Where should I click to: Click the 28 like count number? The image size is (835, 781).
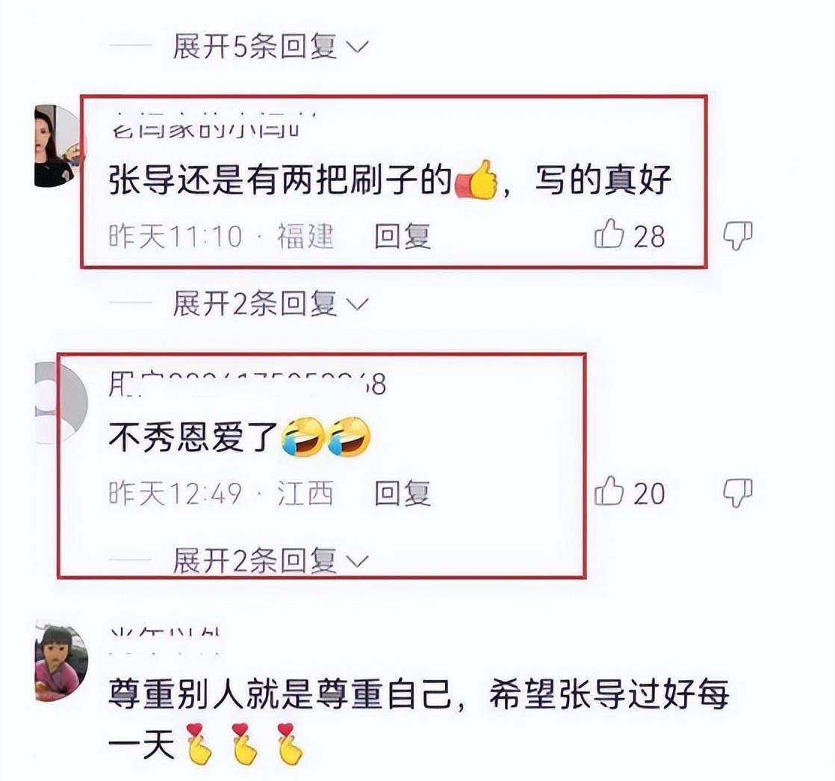tap(649, 236)
